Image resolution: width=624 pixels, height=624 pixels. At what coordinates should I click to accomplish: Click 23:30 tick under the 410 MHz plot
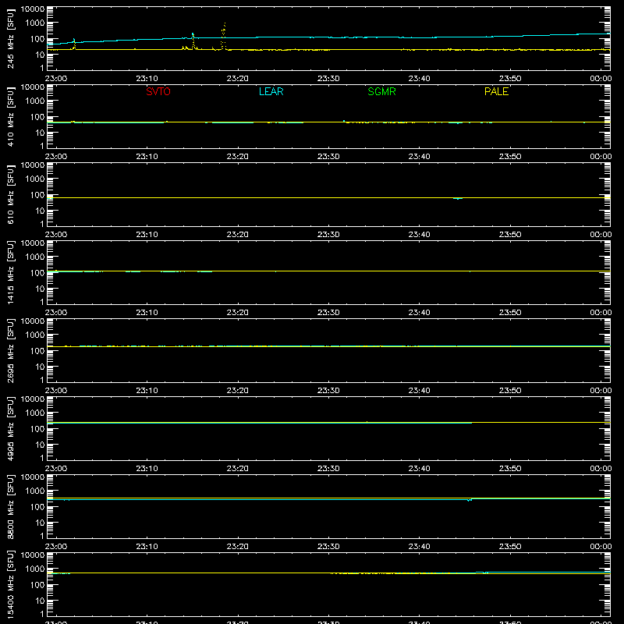pyautogui.click(x=328, y=157)
